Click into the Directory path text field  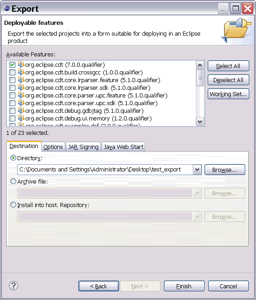click(105, 170)
